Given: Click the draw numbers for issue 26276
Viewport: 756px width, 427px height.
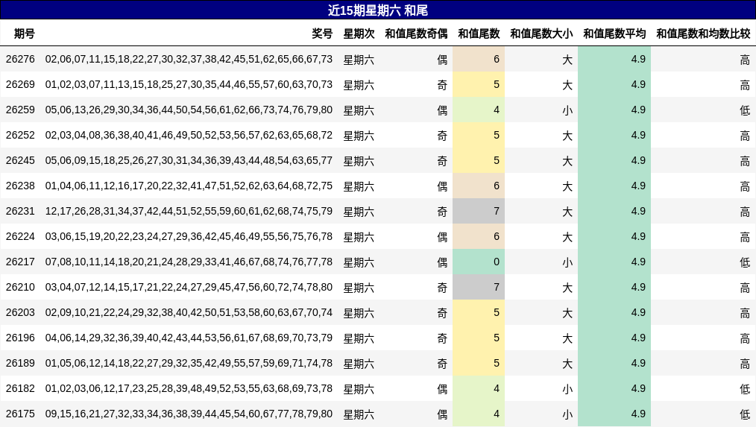Looking at the screenshot, I should [x=189, y=60].
